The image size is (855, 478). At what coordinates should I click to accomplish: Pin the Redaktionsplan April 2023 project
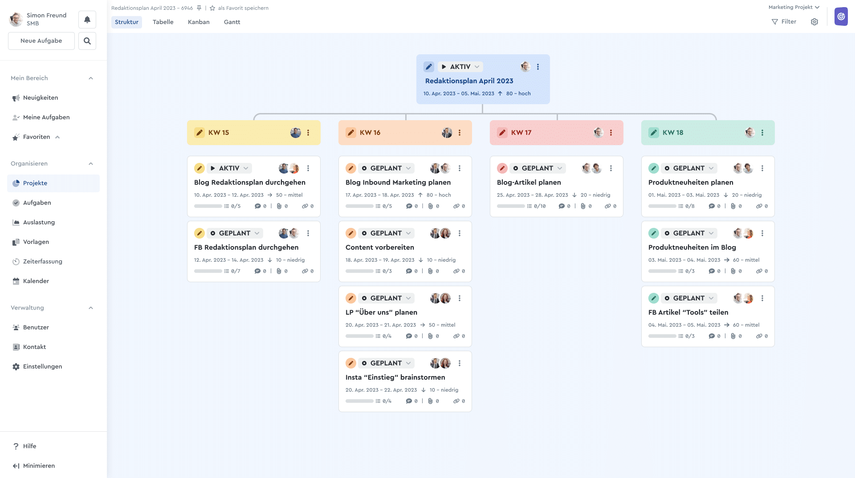tap(199, 8)
